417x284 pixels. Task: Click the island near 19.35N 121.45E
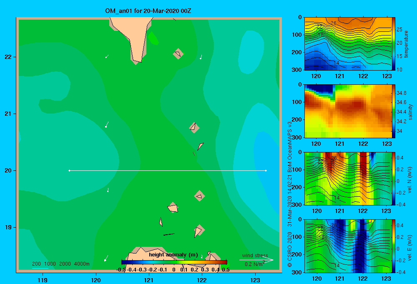point(173,207)
